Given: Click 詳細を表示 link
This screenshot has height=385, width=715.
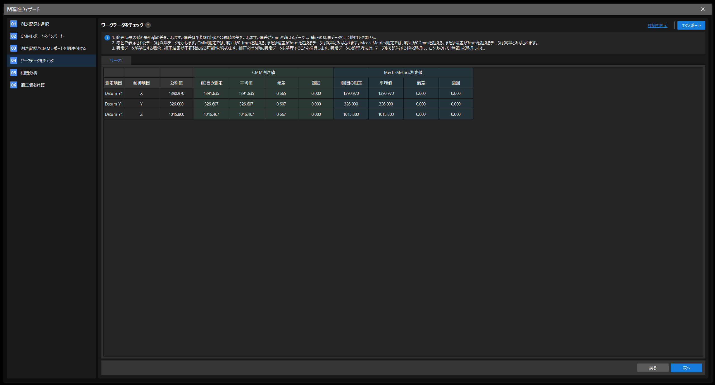Looking at the screenshot, I should (x=657, y=26).
